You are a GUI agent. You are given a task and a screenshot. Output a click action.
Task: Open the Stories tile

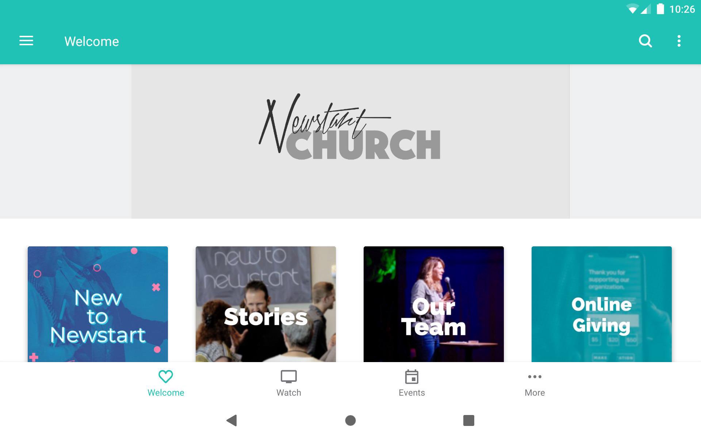[x=266, y=304]
